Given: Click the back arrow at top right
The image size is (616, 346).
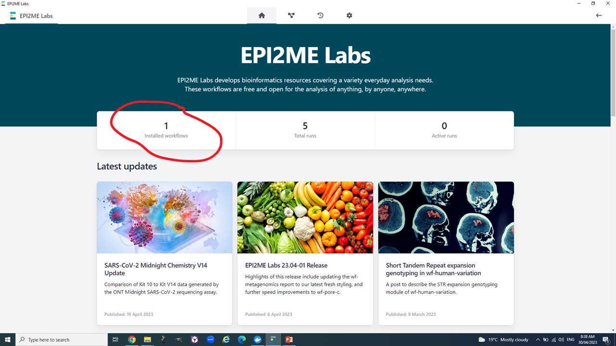Looking at the screenshot, I should (x=599, y=15).
